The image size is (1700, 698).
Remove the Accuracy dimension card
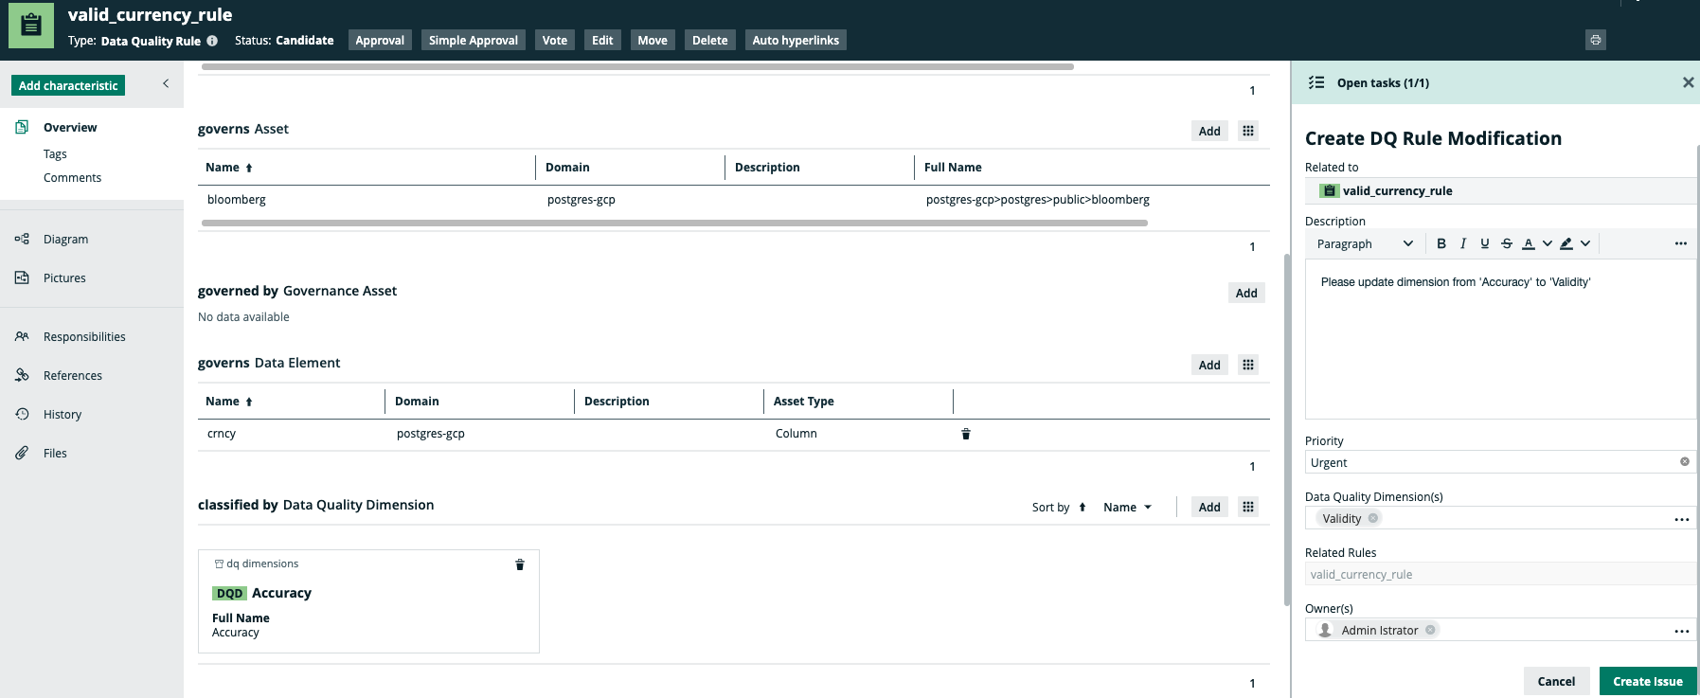coord(519,564)
